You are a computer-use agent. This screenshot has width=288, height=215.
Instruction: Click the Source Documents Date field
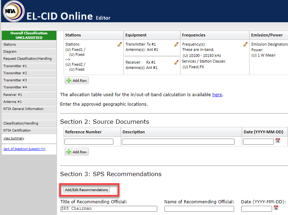[x=258, y=141]
